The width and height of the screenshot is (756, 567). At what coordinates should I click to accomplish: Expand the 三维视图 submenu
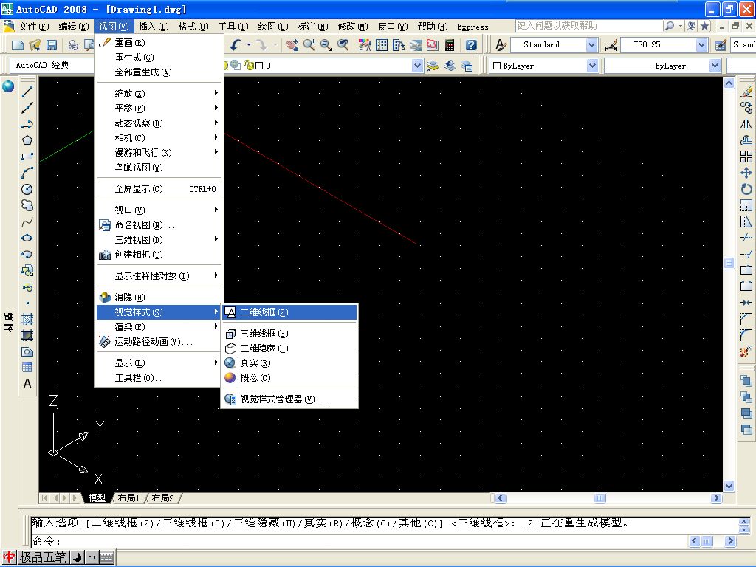[x=159, y=240]
